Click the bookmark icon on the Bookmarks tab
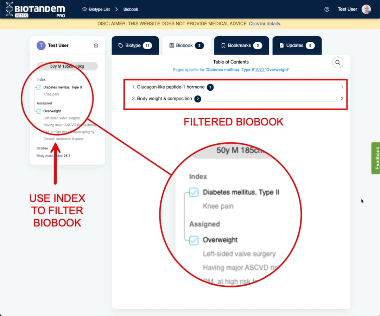 point(223,45)
